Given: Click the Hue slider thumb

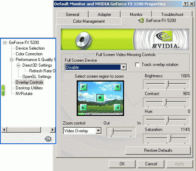Looking at the screenshot, I should click(166, 120).
